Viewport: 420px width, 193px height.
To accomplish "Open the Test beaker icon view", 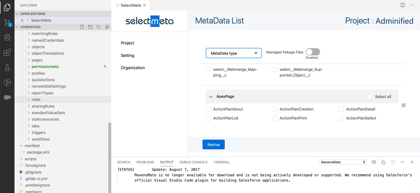I will coord(7,67).
